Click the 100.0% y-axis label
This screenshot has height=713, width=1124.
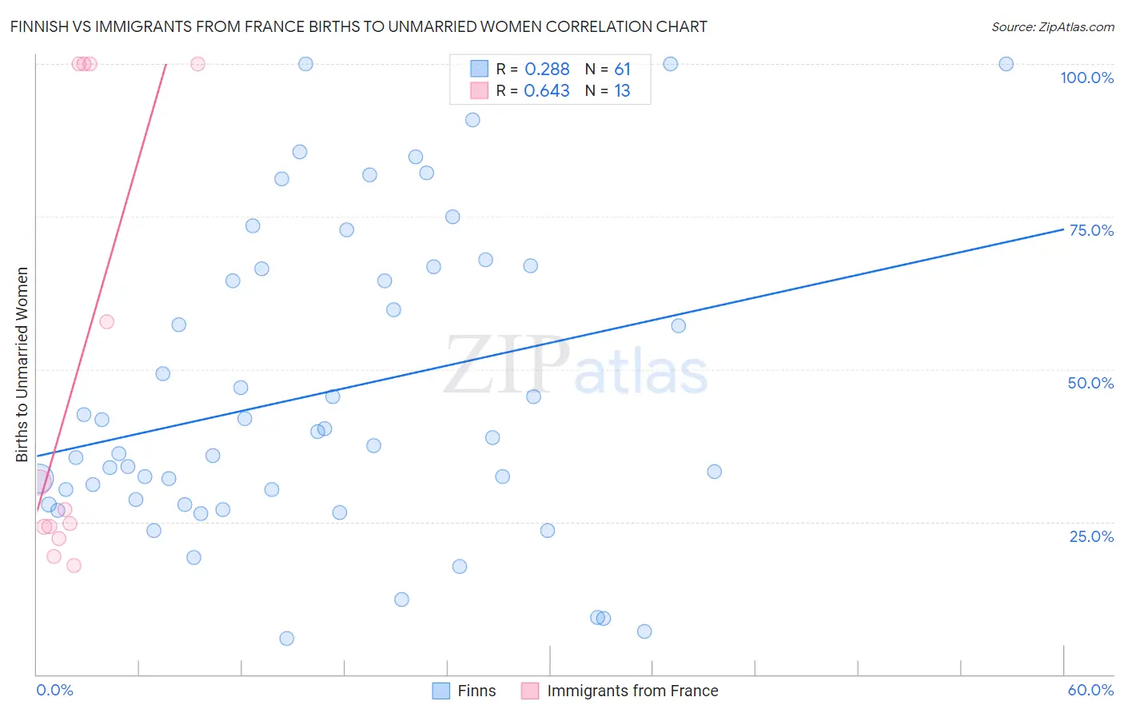pos(1086,78)
